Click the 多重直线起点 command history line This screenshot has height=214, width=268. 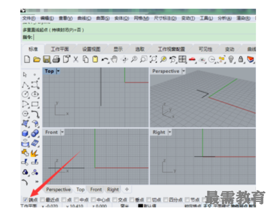(x=53, y=30)
